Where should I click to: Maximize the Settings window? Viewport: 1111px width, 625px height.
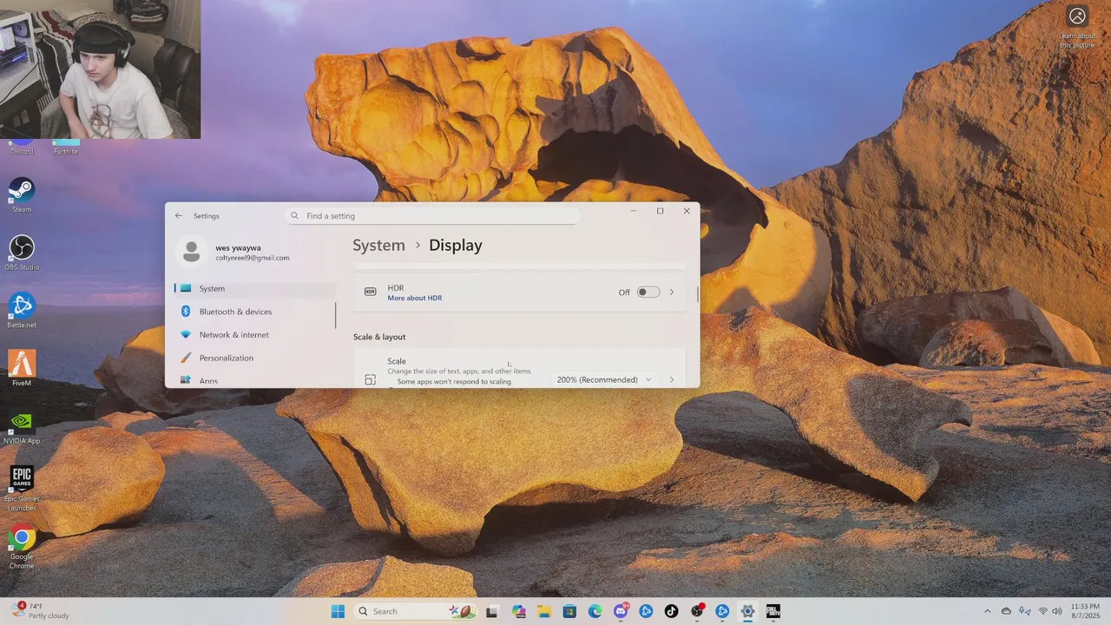pyautogui.click(x=660, y=211)
